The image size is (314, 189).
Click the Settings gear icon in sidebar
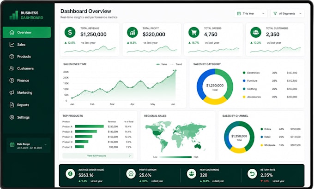coord(12,117)
